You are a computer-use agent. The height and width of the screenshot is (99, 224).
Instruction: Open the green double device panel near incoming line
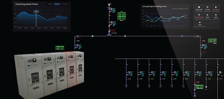coord(122,16)
